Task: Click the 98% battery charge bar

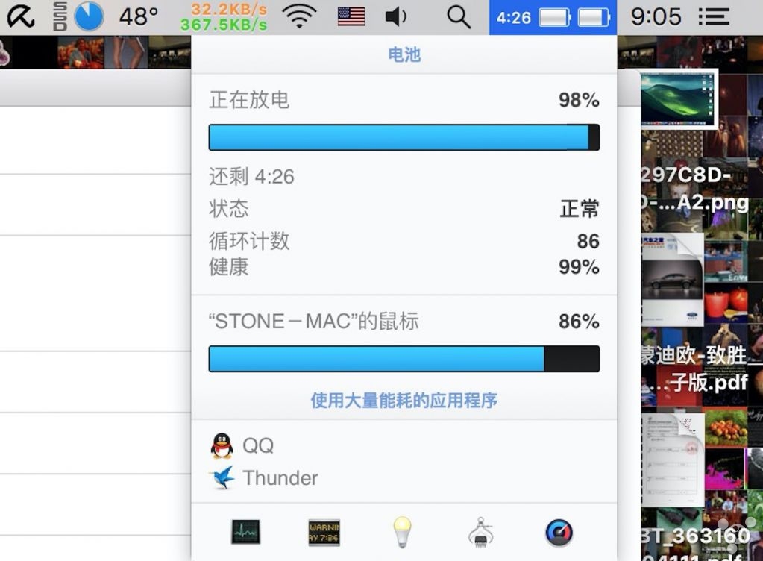Action: (x=404, y=137)
